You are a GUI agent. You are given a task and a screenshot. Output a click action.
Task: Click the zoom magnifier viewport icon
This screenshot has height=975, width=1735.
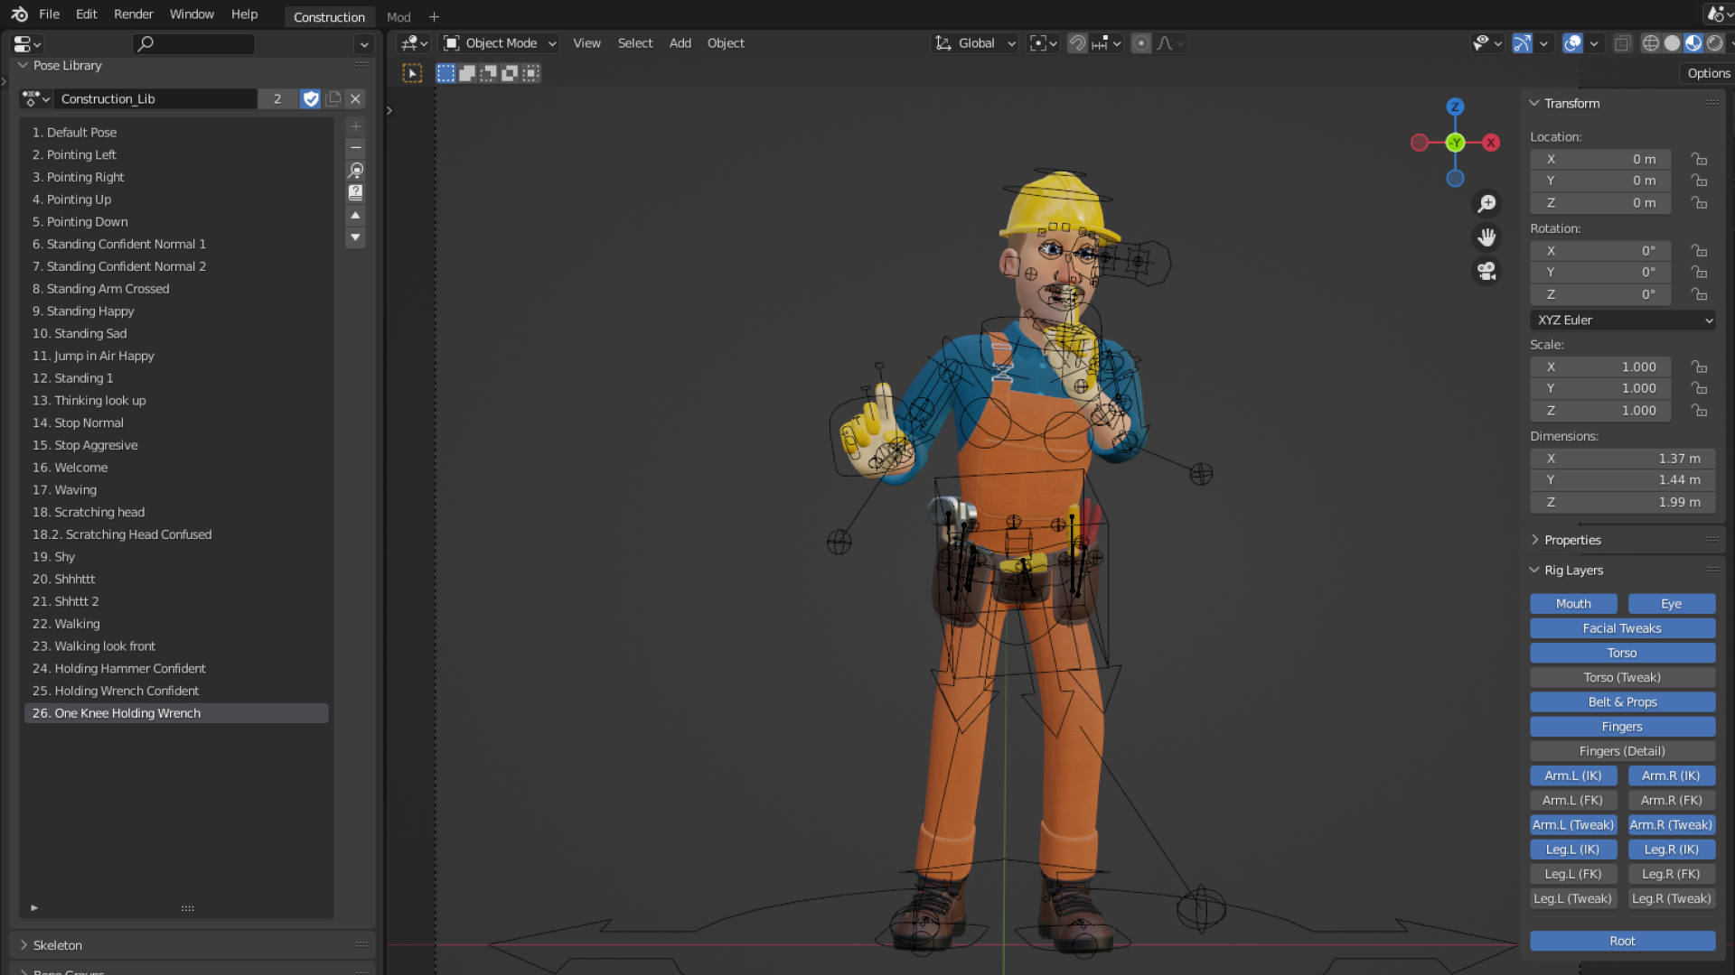click(x=1486, y=204)
